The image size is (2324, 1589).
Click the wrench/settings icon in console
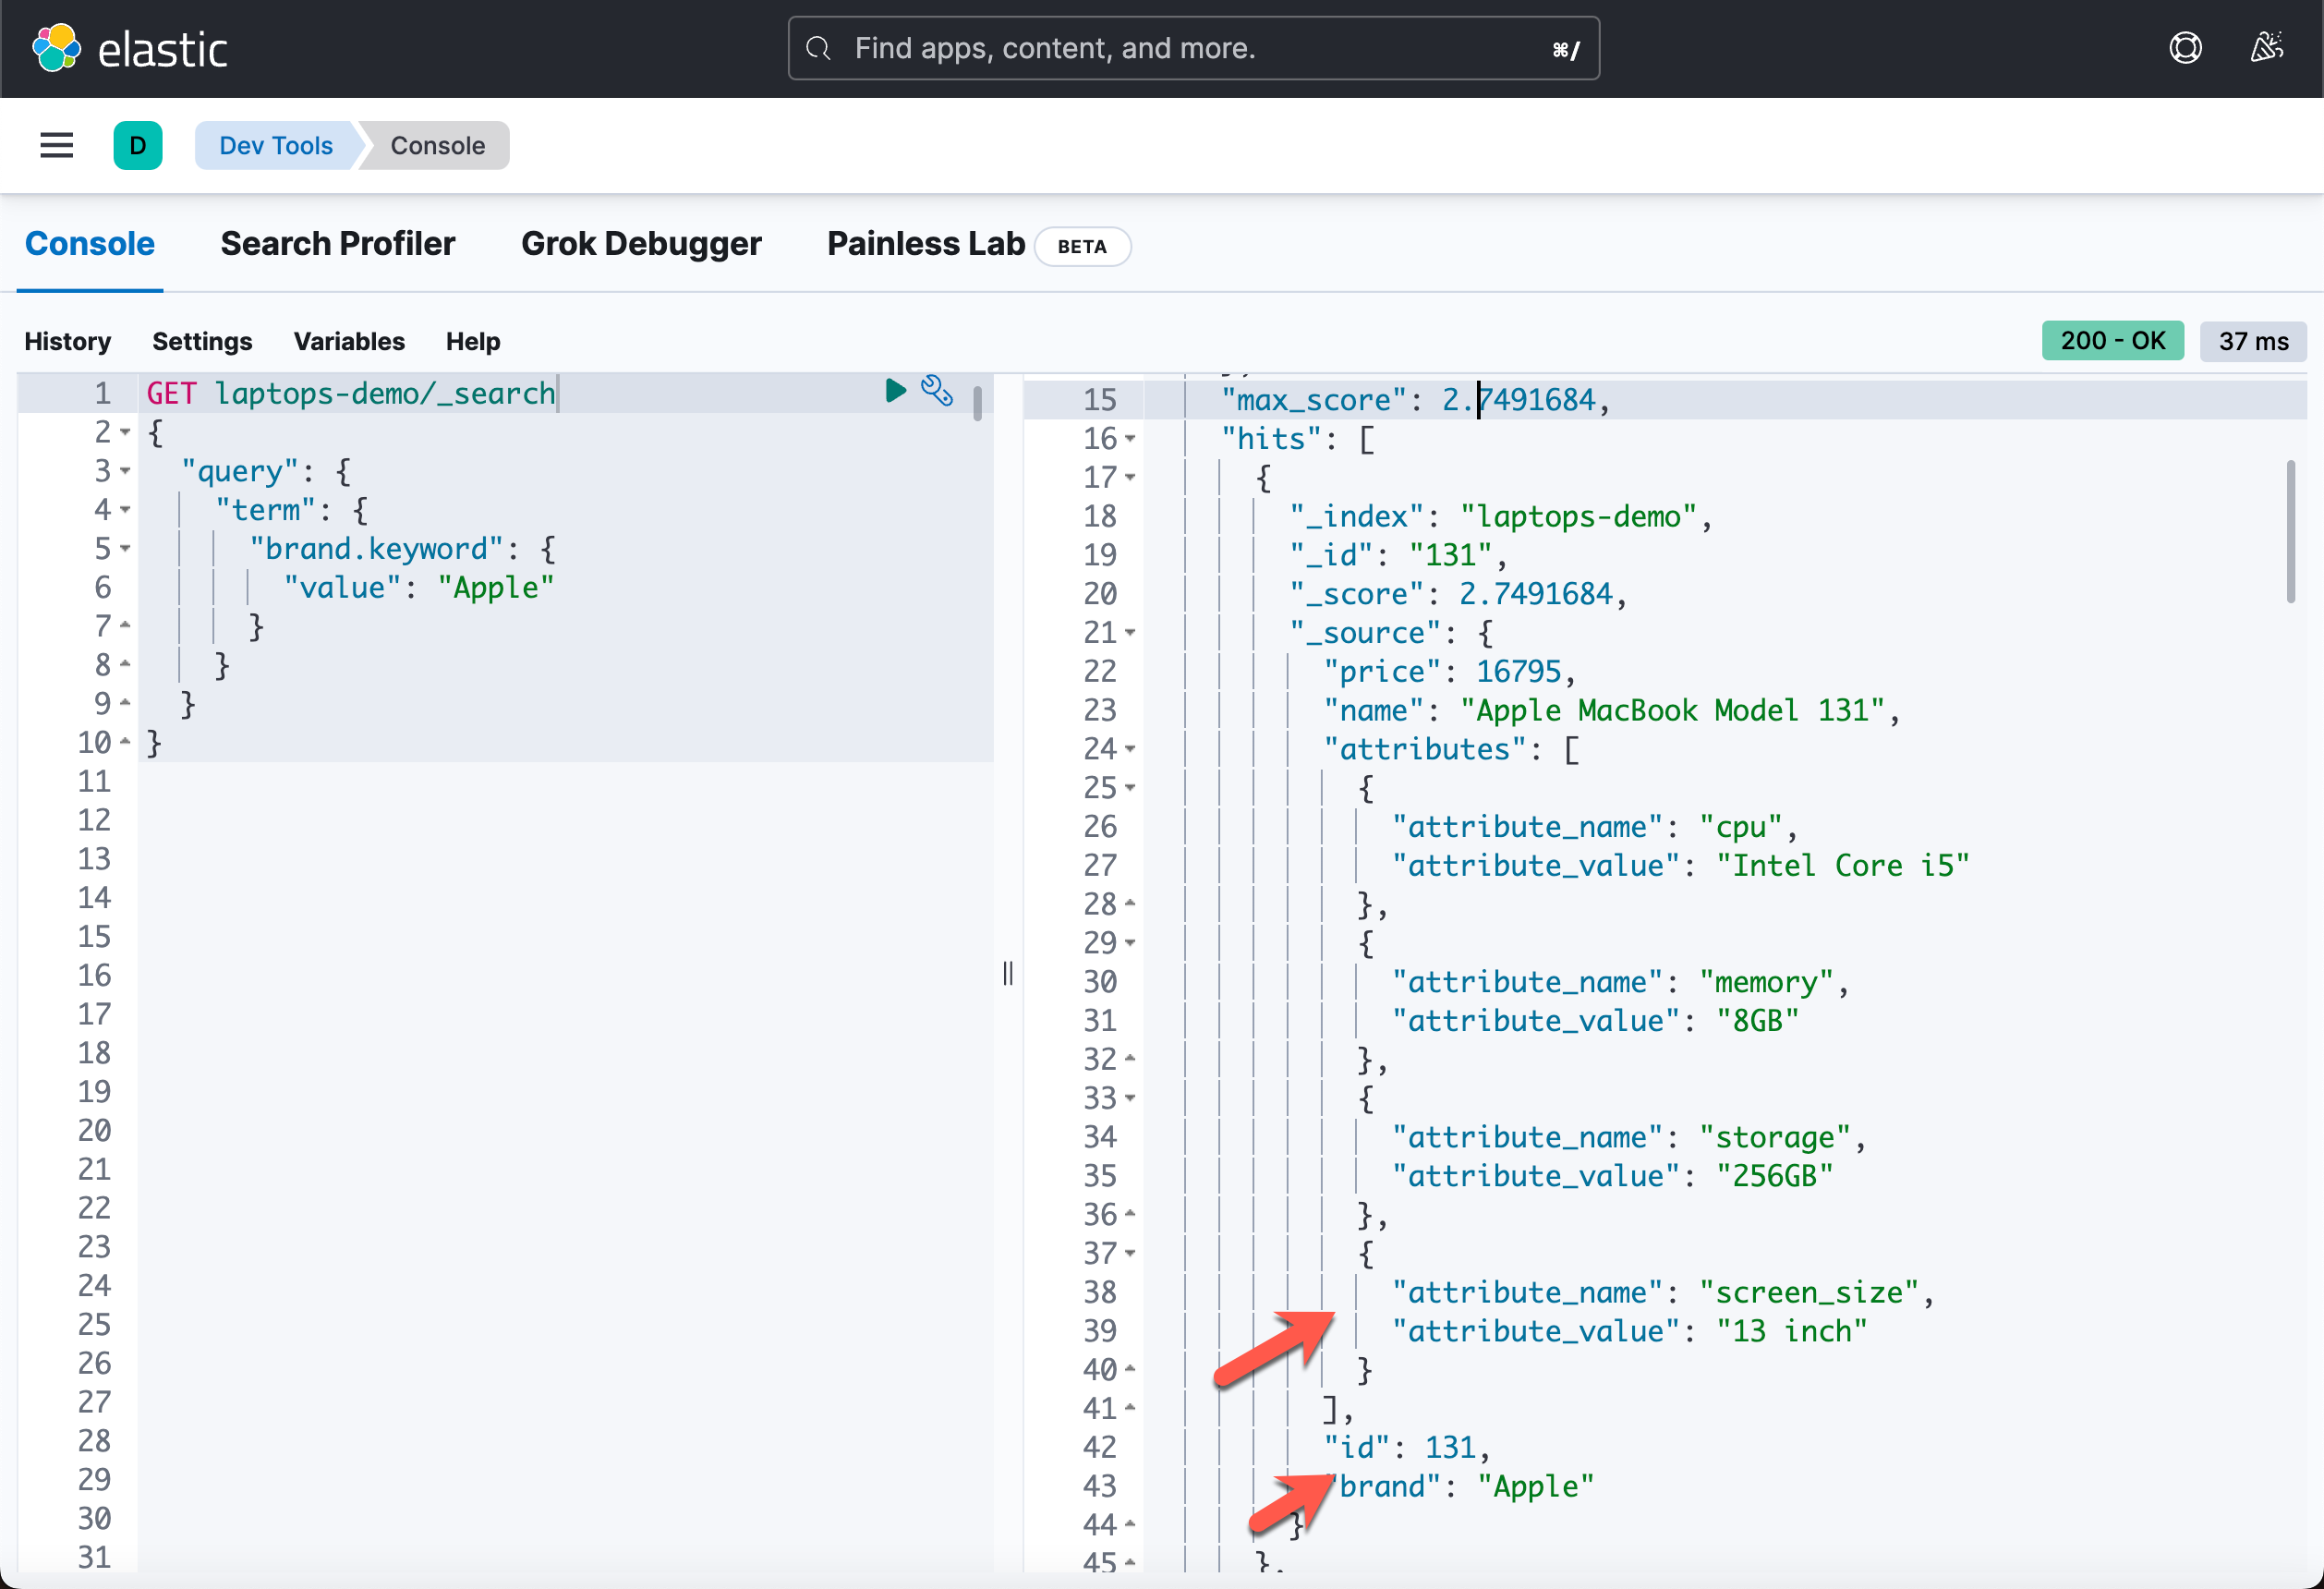[x=936, y=390]
